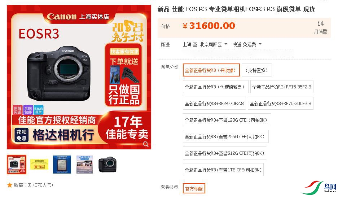This screenshot has height=197, width=338.
Task: Click the star favorite icon
Action: point(10,185)
